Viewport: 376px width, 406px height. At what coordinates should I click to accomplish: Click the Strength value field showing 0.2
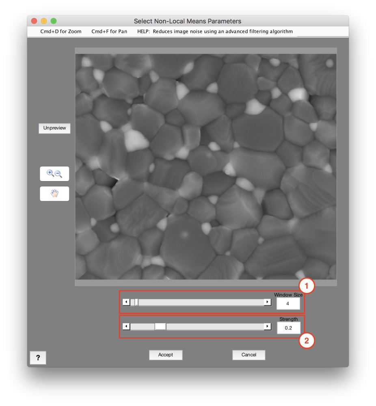(x=288, y=328)
